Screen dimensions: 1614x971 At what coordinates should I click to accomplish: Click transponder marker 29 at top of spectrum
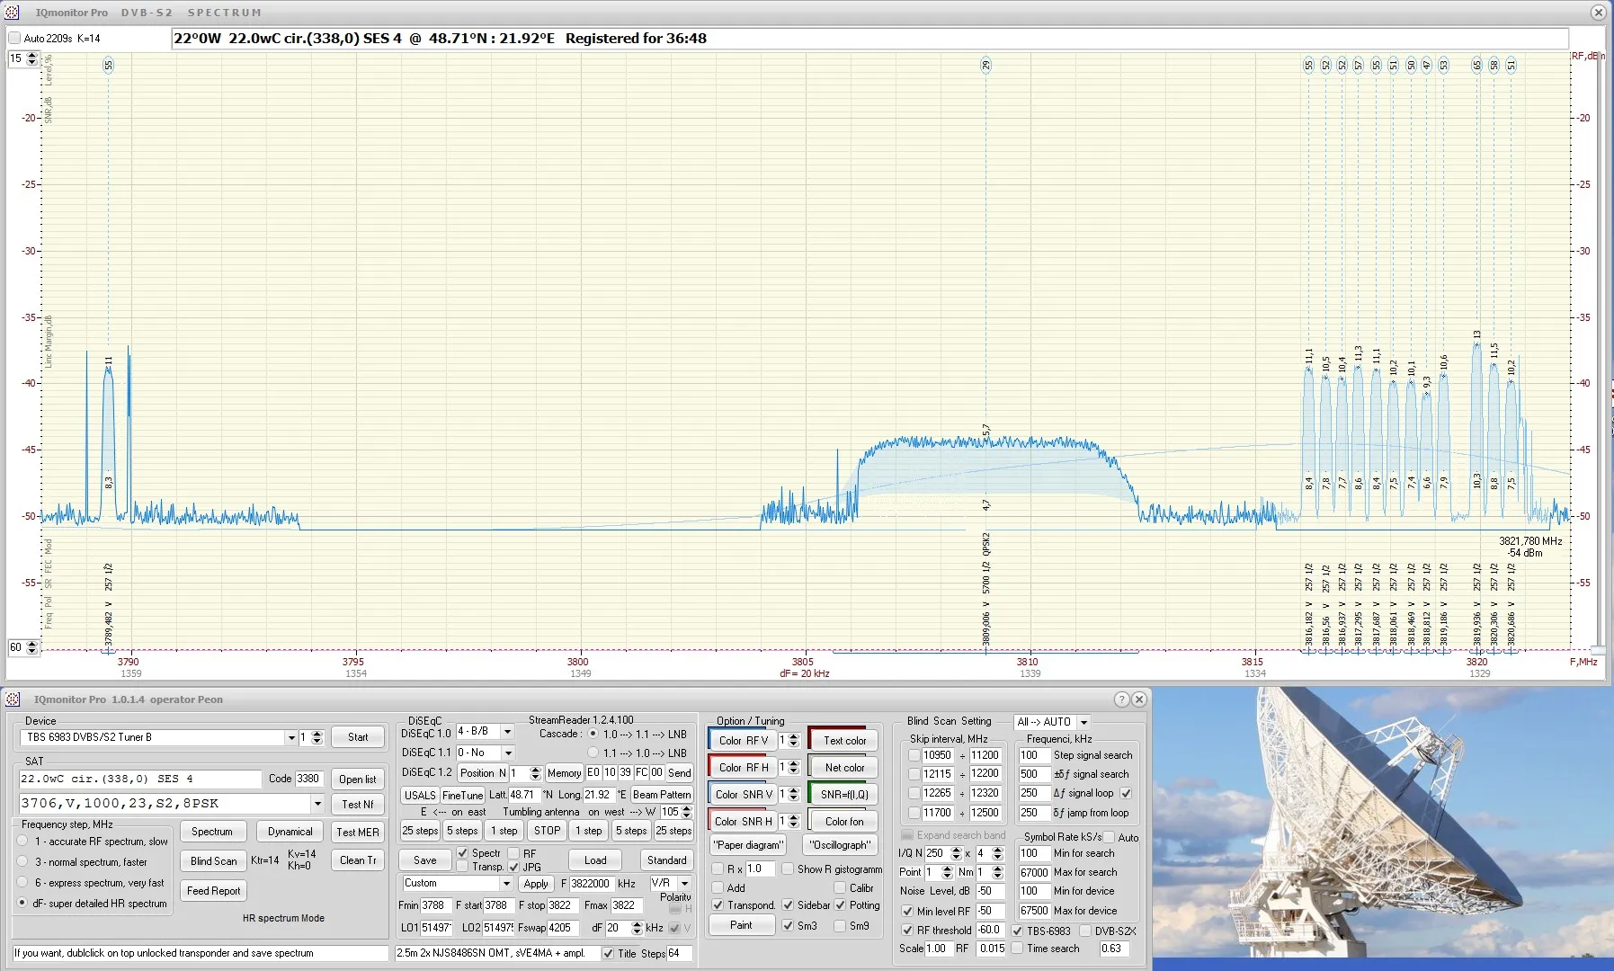pyautogui.click(x=985, y=65)
